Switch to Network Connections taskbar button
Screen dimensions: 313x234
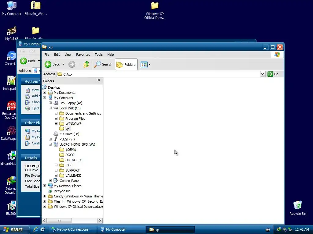tap(73, 229)
